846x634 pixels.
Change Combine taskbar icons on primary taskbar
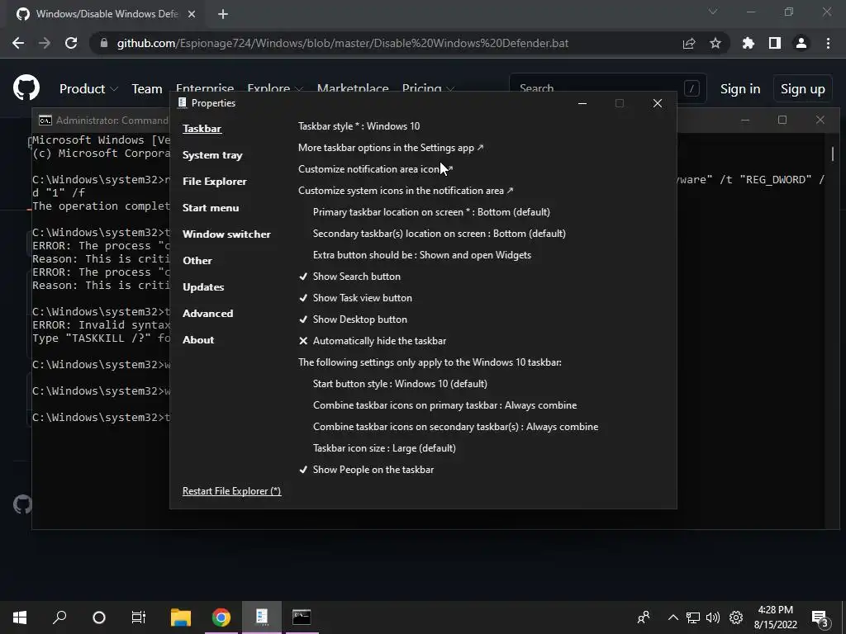(444, 405)
